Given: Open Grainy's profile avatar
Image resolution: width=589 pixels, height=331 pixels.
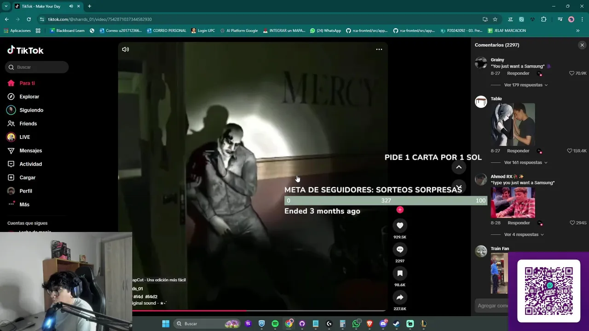Looking at the screenshot, I should [481, 63].
